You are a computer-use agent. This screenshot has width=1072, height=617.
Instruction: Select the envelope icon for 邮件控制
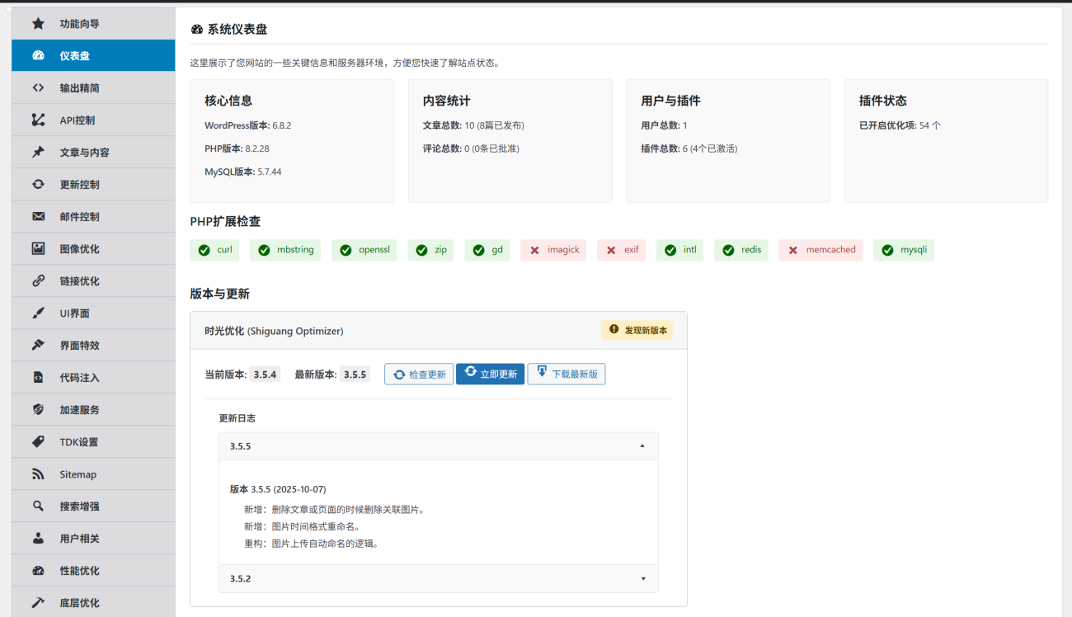coord(37,216)
